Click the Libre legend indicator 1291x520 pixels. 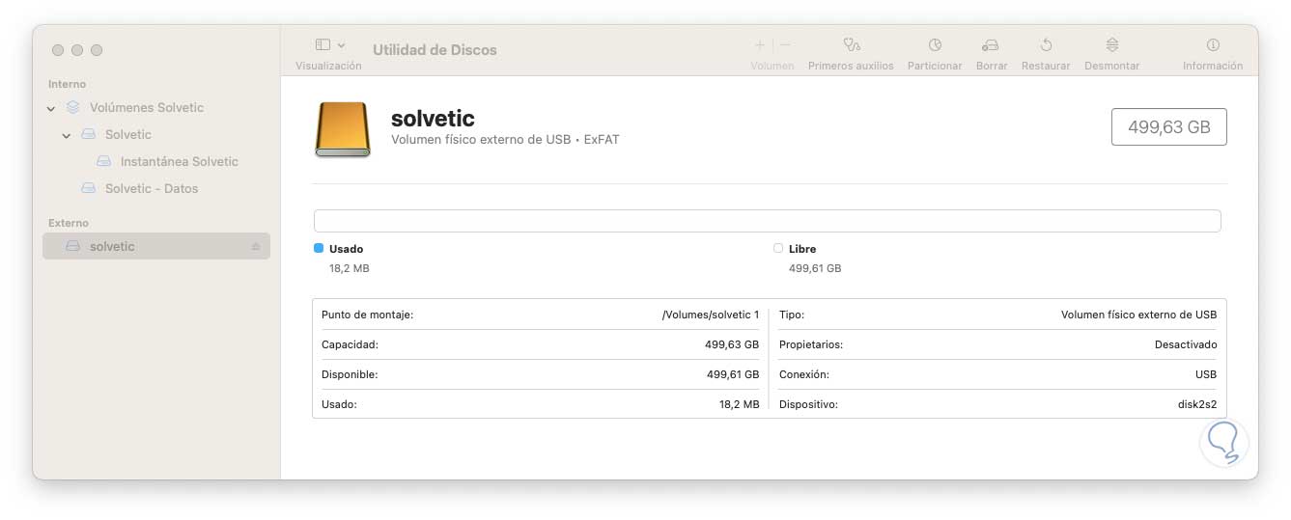(778, 249)
